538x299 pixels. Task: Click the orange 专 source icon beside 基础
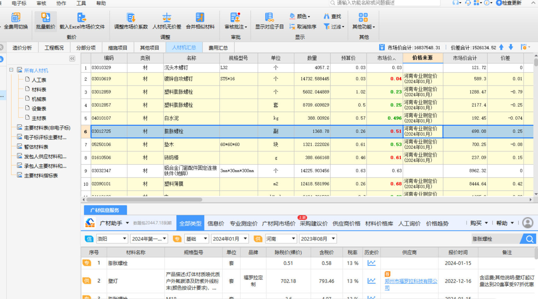coord(177,239)
